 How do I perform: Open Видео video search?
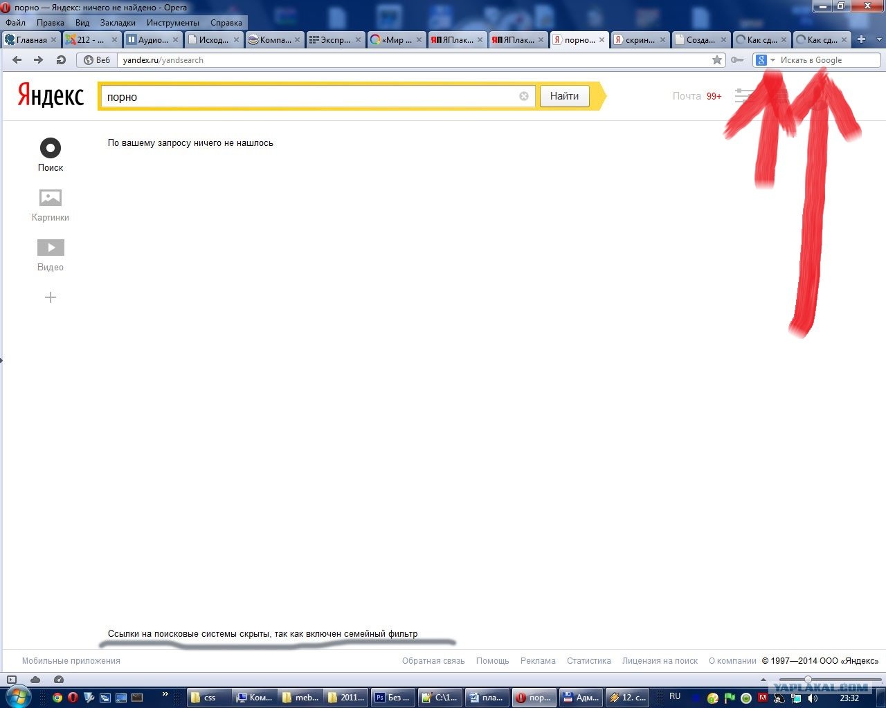51,255
